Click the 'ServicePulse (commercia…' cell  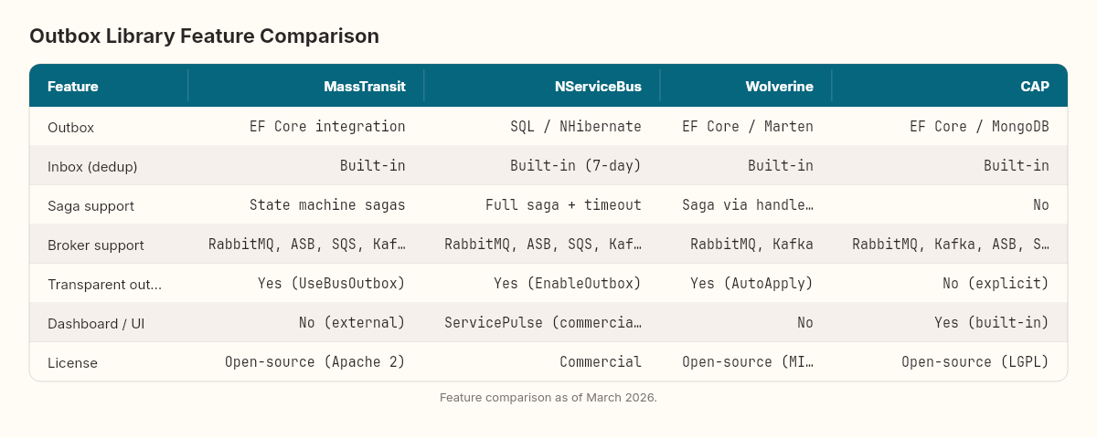tap(543, 323)
